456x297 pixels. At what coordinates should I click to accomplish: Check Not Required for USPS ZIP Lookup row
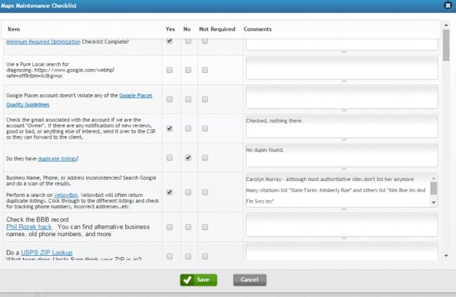click(205, 256)
